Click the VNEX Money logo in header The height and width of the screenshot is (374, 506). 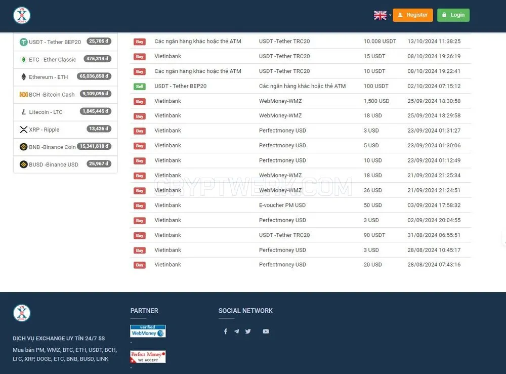pos(22,15)
